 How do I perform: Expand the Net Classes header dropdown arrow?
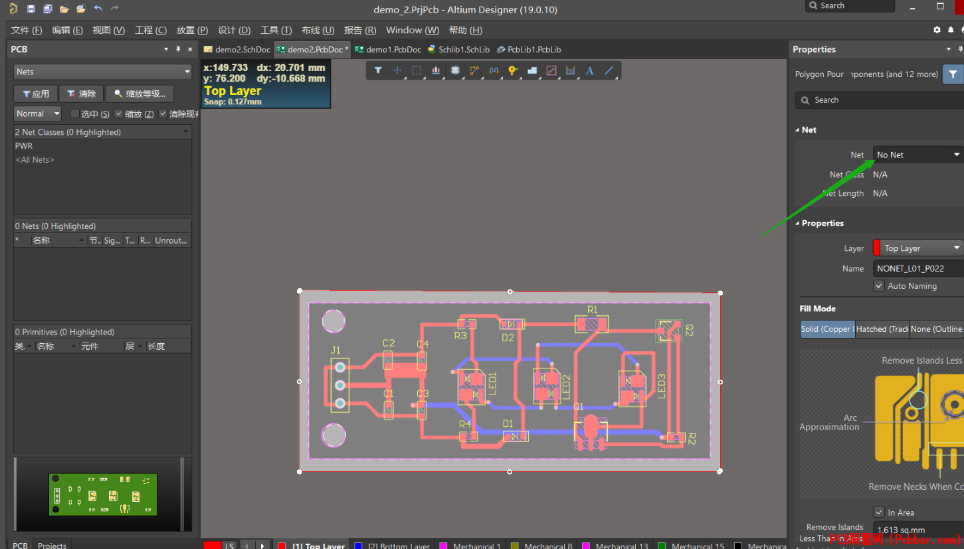(x=186, y=132)
